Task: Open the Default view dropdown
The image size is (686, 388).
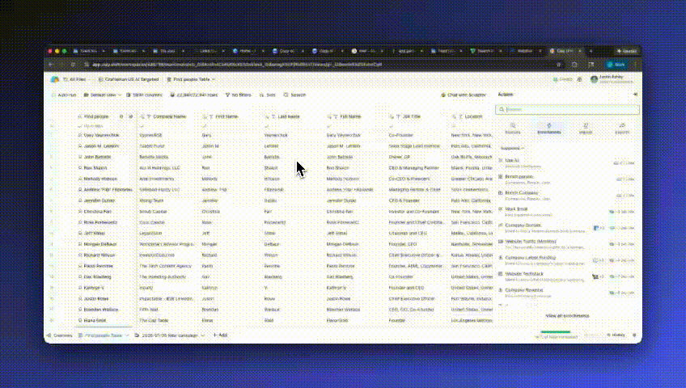Action: (103, 95)
